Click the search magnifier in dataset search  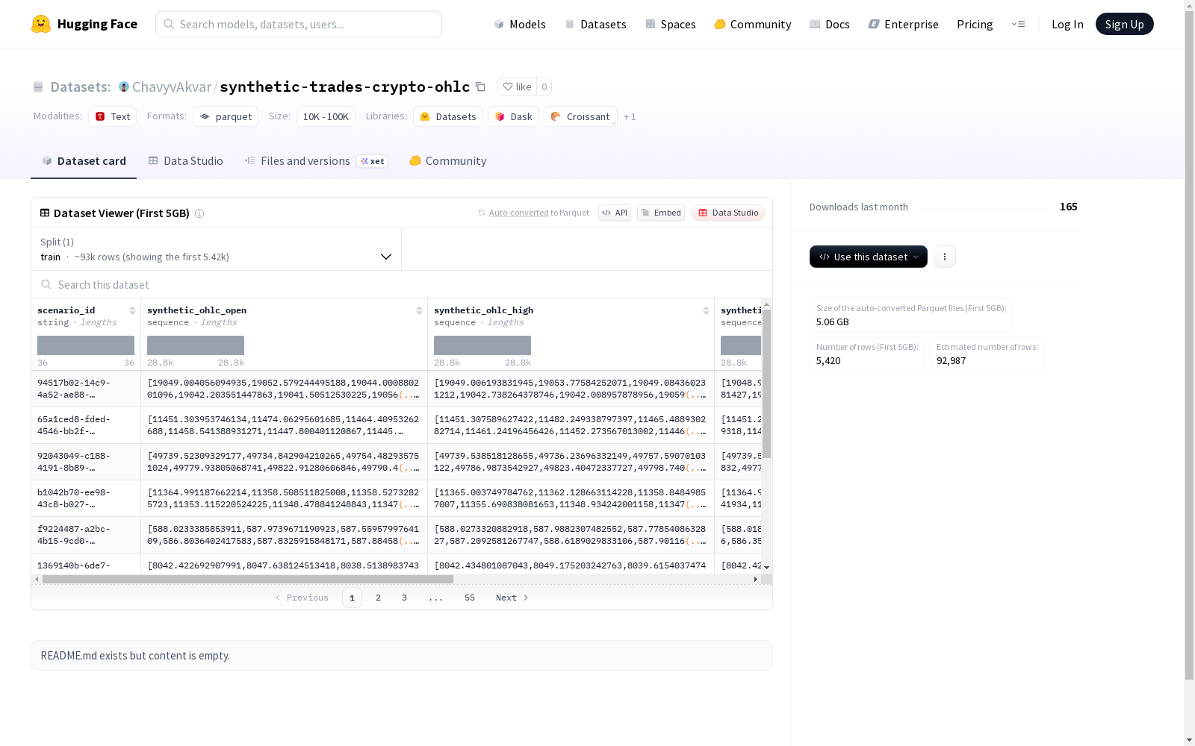pos(46,284)
